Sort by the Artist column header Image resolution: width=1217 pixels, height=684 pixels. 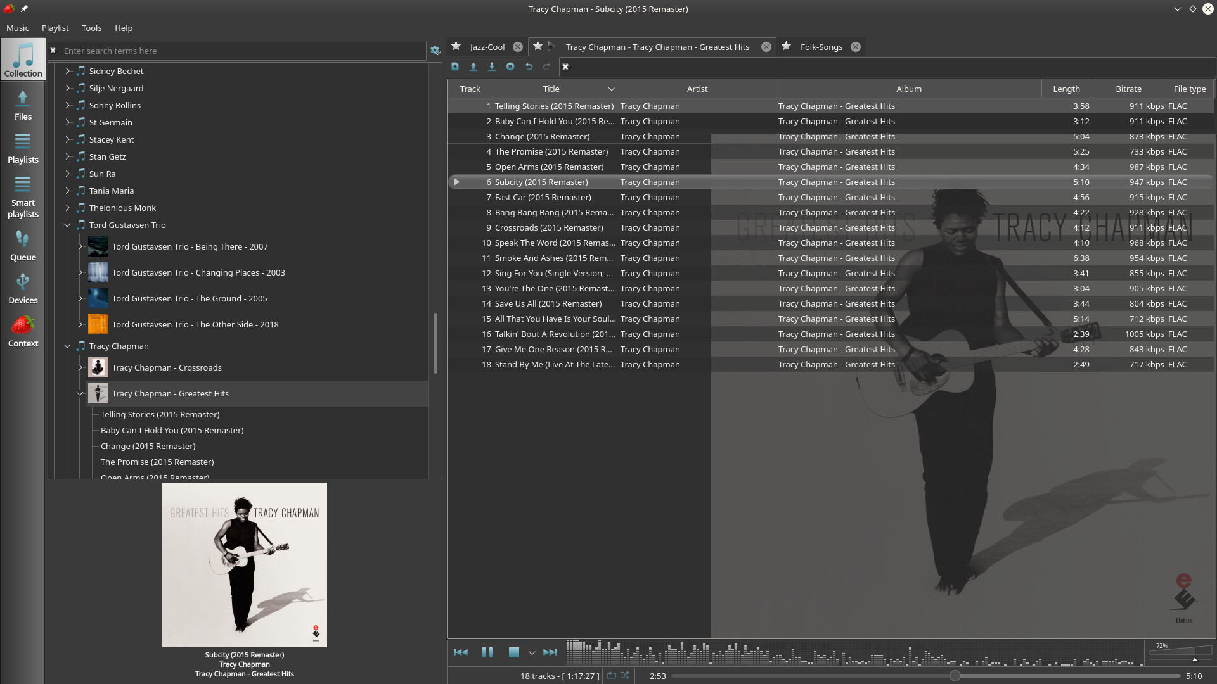pyautogui.click(x=697, y=89)
